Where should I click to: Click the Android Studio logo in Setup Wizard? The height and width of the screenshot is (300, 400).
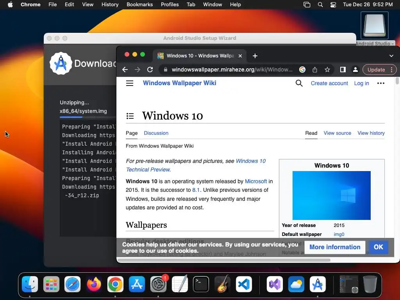[61, 64]
